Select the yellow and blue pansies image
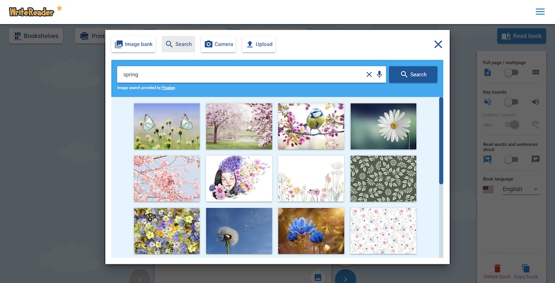 (x=167, y=231)
